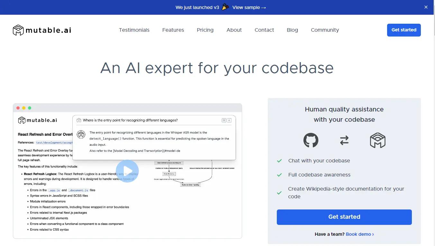Click the flowchart diagram in the preview
435x246 pixels.
coord(194,173)
